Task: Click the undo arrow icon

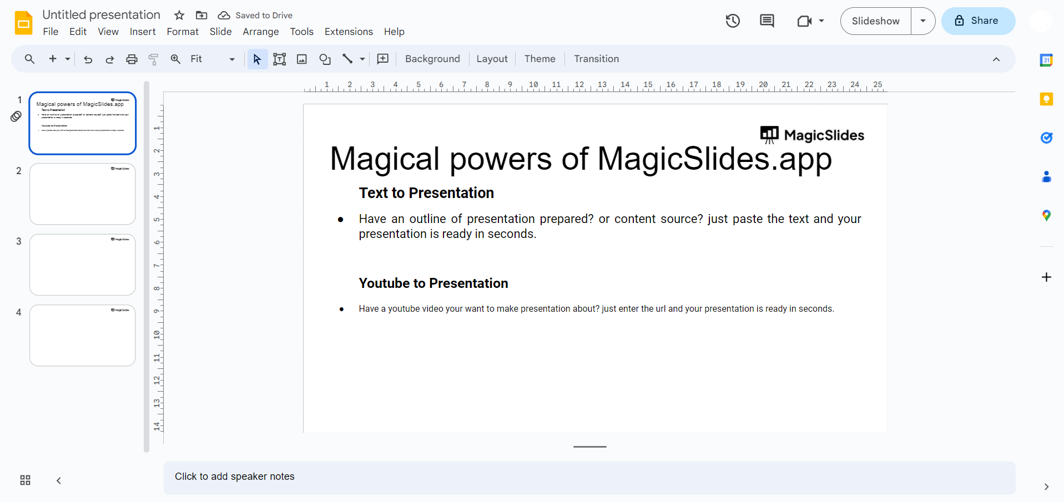Action: tap(88, 59)
